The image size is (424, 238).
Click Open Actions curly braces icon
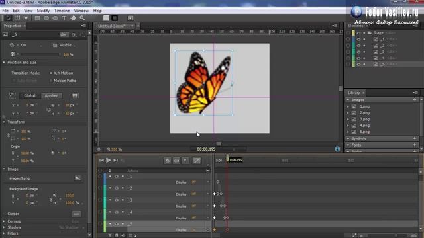82,34
